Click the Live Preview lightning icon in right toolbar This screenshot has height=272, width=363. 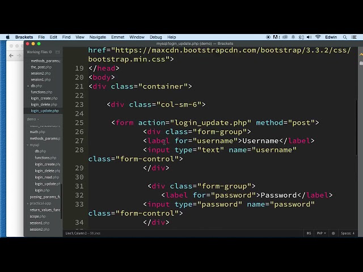361,55
